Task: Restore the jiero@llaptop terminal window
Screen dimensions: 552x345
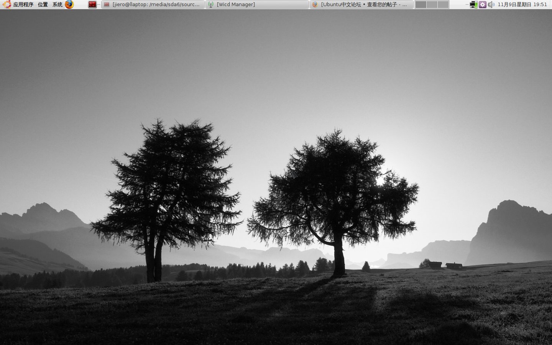Action: coord(153,5)
